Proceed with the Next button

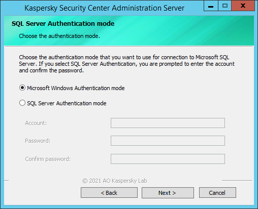coord(168,193)
